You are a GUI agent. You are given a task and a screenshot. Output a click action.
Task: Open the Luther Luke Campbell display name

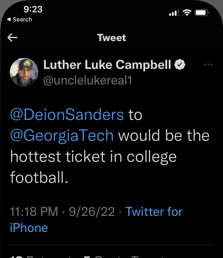(x=107, y=65)
